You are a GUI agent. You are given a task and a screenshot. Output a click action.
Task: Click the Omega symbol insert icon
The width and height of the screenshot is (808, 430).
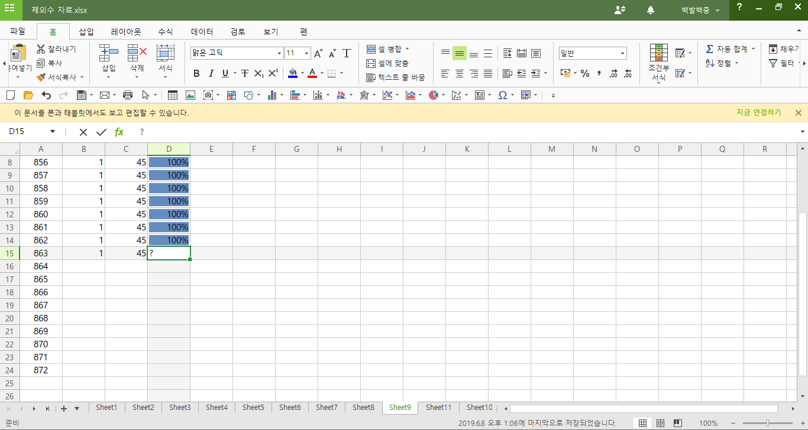502,95
